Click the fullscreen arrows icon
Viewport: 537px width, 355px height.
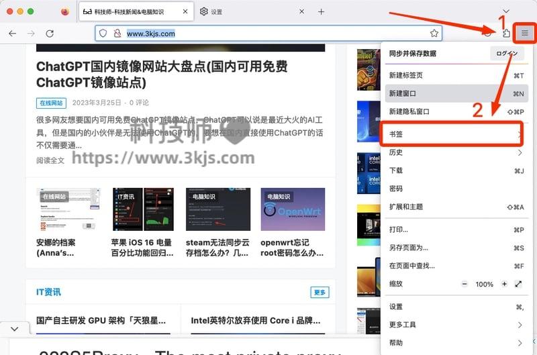tap(518, 284)
